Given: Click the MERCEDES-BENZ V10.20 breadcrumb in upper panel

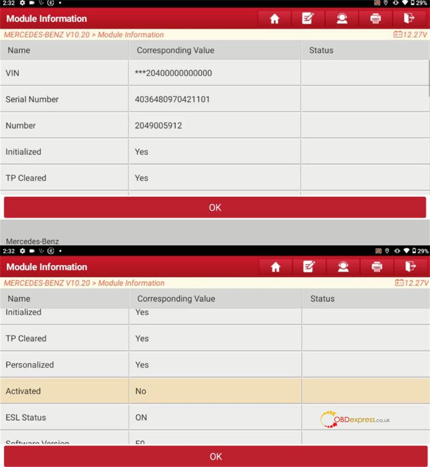Looking at the screenshot, I should point(46,35).
